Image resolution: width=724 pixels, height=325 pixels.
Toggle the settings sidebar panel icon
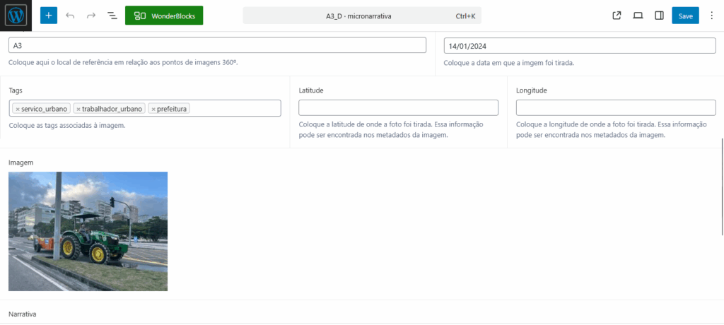[659, 16]
